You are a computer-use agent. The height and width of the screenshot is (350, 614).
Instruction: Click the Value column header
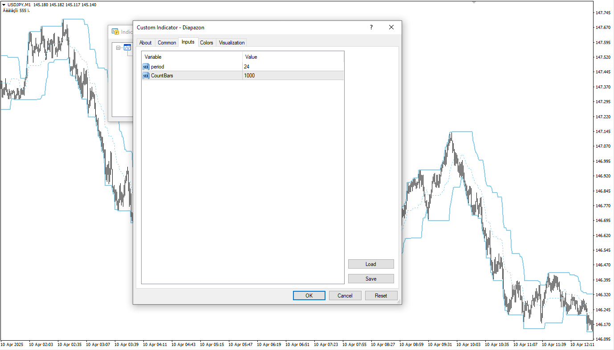(x=293, y=57)
